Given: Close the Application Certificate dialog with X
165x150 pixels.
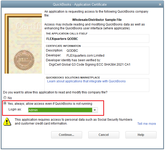Looking at the screenshot, I should 160,5.
